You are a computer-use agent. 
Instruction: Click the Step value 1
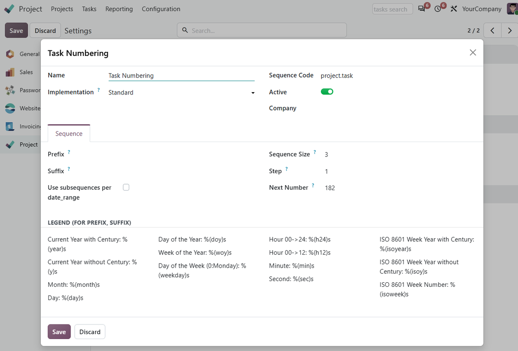pyautogui.click(x=326, y=171)
